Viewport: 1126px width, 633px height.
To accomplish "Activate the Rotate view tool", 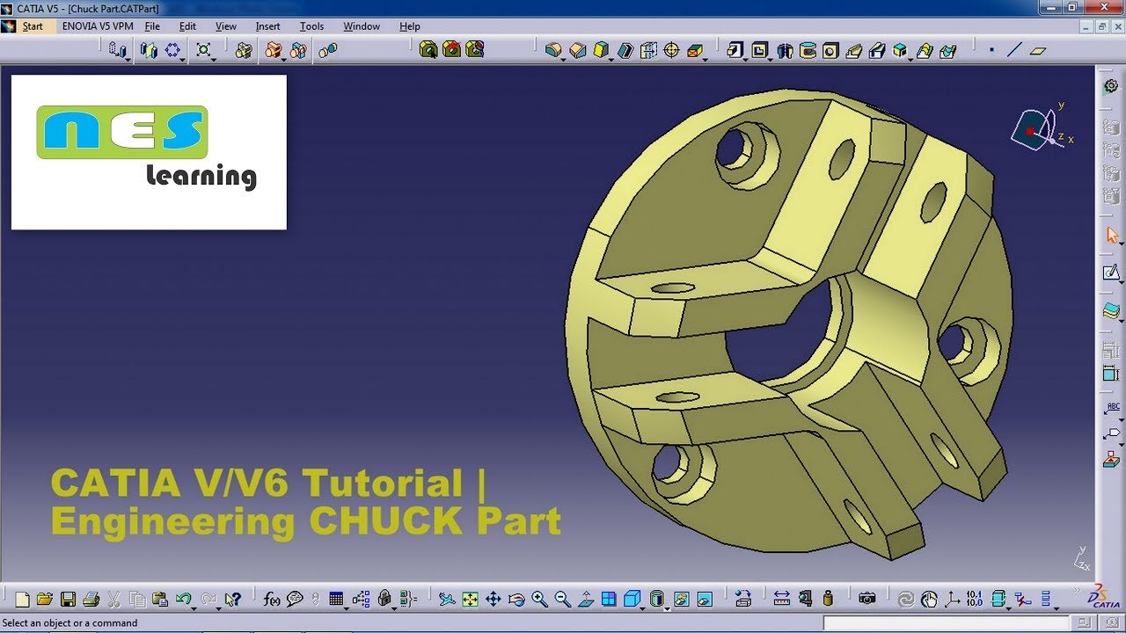I will click(x=516, y=600).
